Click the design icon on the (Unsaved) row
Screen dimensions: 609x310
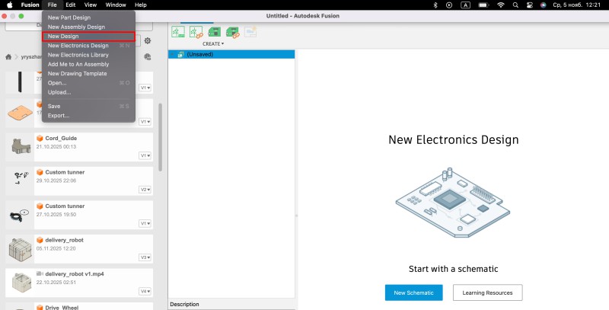[x=181, y=54]
